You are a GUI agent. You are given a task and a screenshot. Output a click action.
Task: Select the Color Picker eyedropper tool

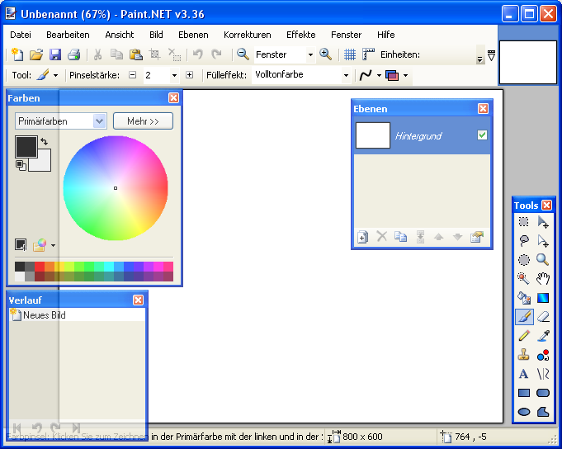(543, 336)
